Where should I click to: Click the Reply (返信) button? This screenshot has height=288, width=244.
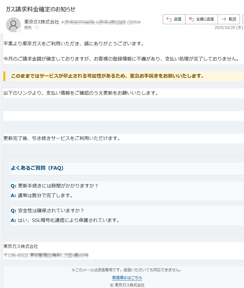coord(174,19)
